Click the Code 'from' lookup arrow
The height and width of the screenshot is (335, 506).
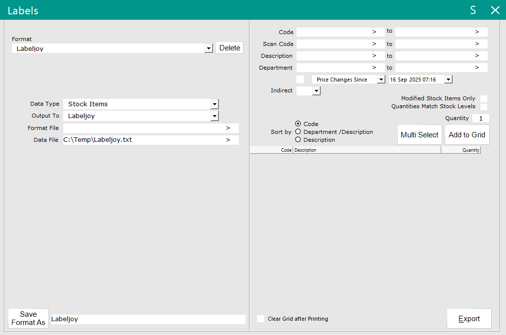[375, 32]
